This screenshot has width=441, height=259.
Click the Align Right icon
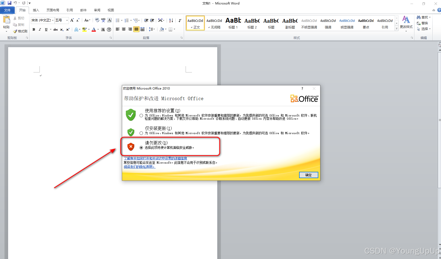[x=130, y=29]
